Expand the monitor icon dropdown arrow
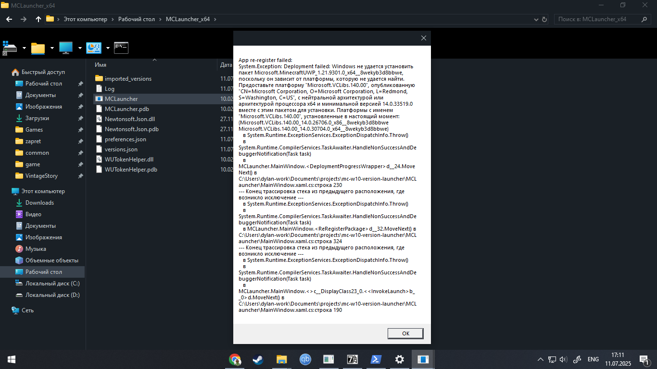The height and width of the screenshot is (369, 657). [80, 48]
